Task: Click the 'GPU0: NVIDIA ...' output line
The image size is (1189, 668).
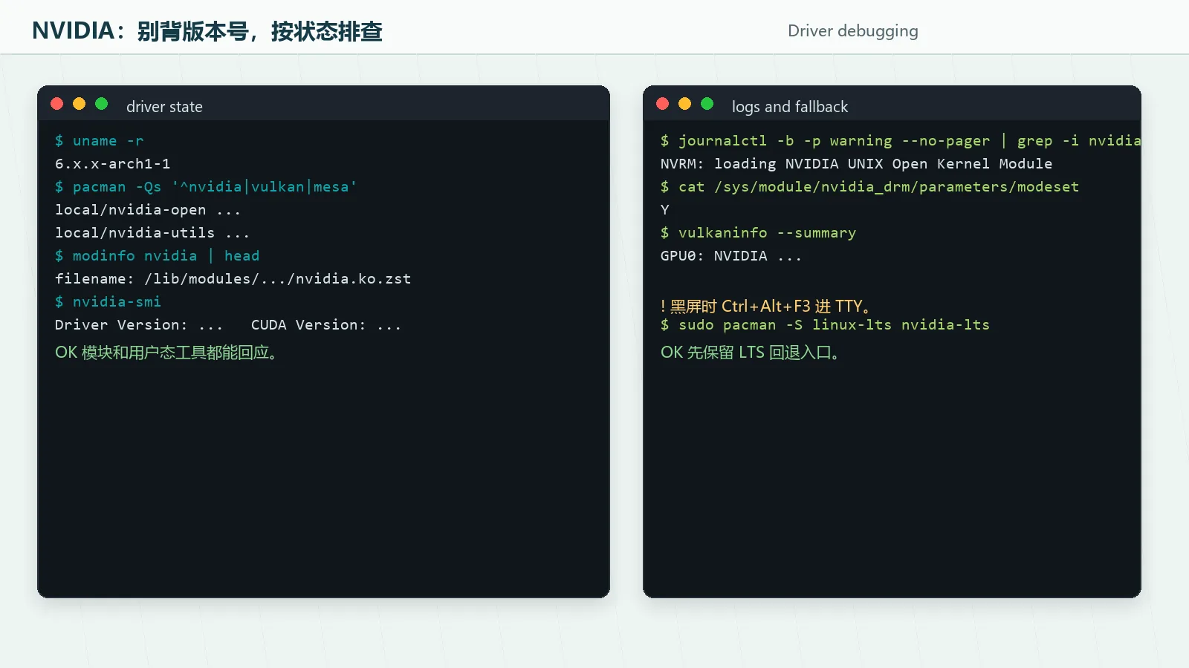Action: [731, 256]
